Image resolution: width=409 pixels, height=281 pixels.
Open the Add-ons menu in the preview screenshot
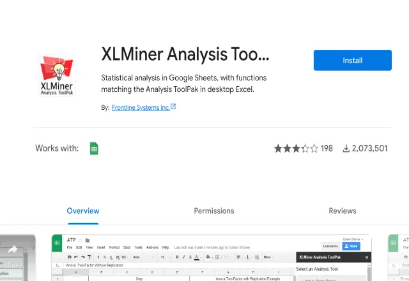152,247
